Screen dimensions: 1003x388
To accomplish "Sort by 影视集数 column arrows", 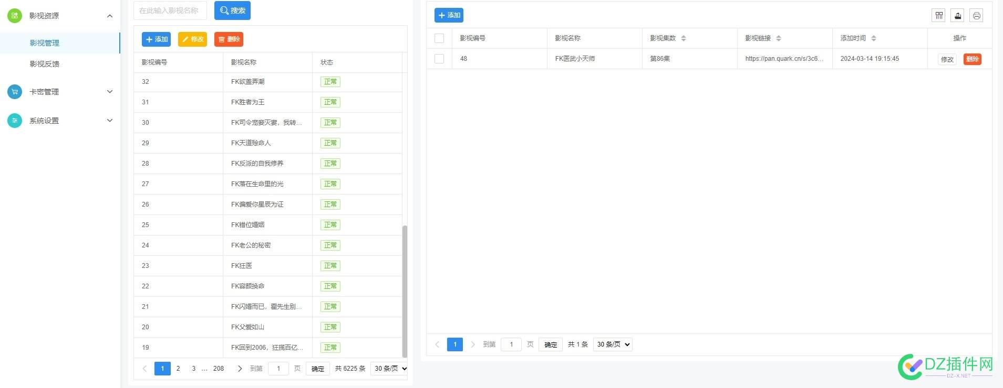I will (684, 38).
